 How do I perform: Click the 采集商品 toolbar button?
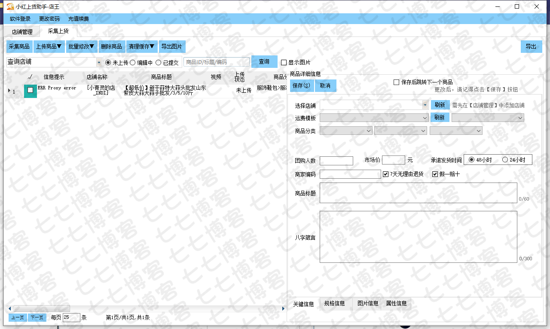(x=19, y=46)
